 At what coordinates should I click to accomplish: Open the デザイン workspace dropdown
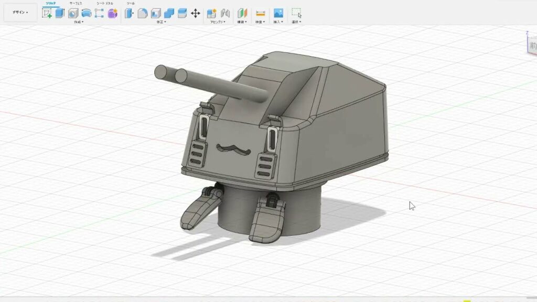coord(20,12)
